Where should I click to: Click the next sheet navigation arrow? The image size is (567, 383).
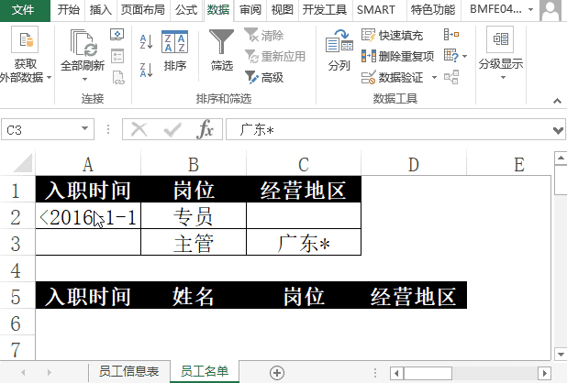tap(50, 372)
